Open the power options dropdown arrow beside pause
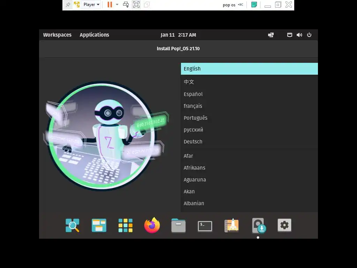Viewport: 357px width, 268px height. click(117, 5)
